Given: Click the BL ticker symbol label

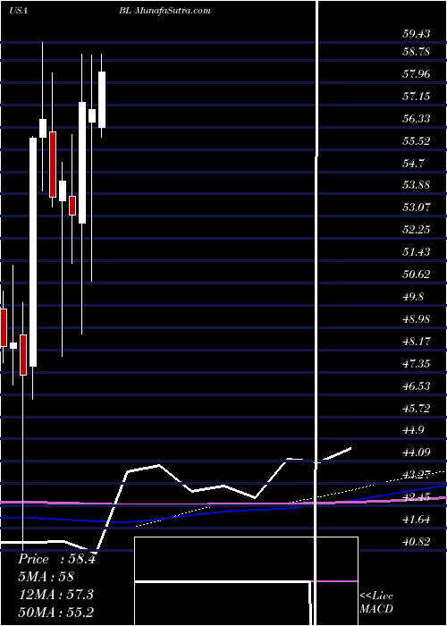Looking at the screenshot, I should 124,11.
